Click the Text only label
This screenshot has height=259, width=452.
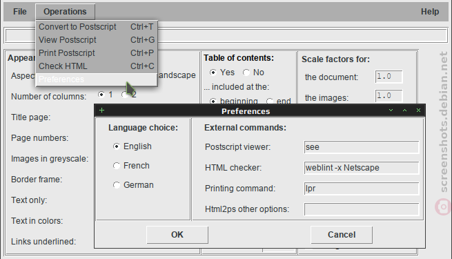point(29,200)
